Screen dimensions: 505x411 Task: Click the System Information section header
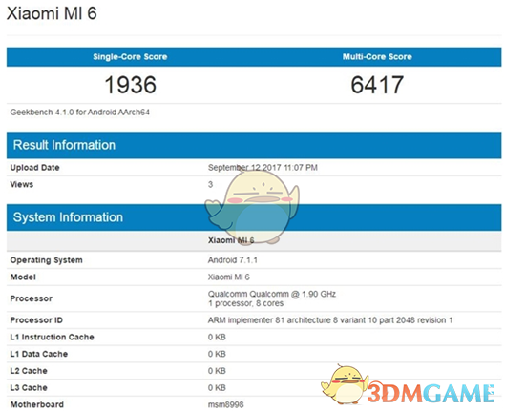[68, 217]
